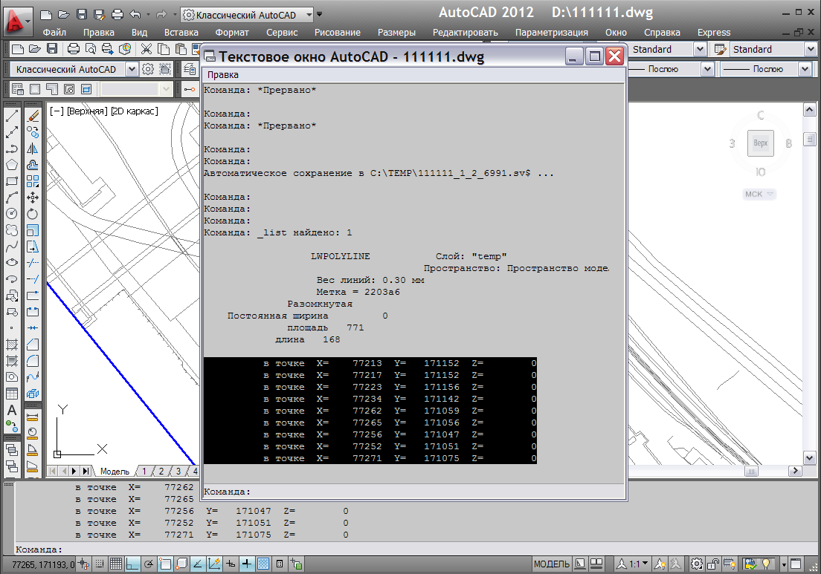Select the Polygon drawing tool
Image resolution: width=821 pixels, height=574 pixels.
12,165
